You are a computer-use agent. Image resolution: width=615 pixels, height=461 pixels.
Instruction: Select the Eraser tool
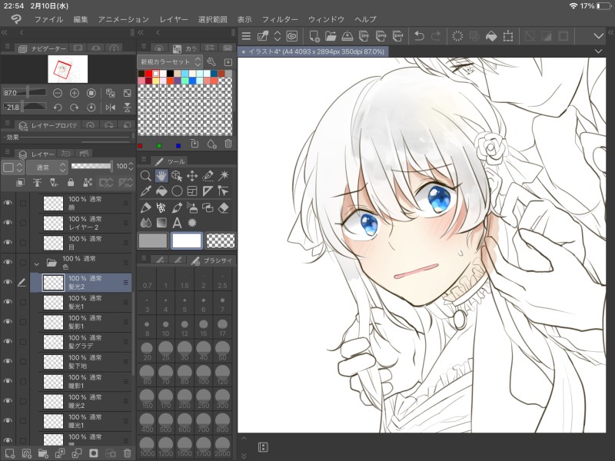pos(223,207)
